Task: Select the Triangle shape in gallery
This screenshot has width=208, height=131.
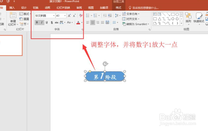Action: pyautogui.click(x=160, y=19)
